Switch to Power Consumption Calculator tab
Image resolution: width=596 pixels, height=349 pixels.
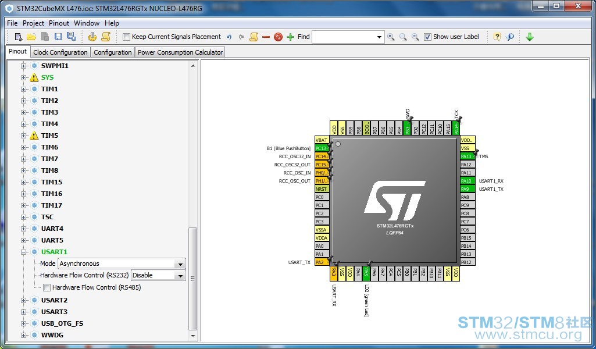point(180,52)
